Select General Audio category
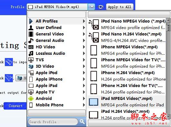The image size is (171, 127). tap(57, 41)
